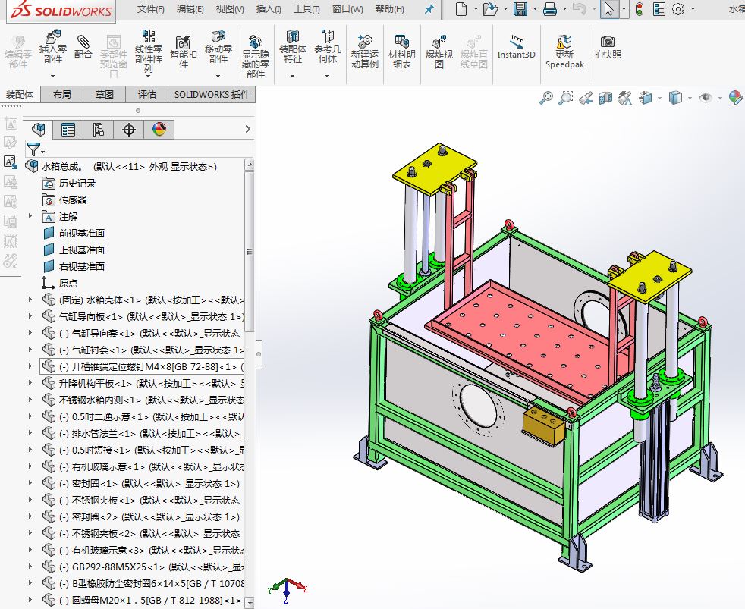Screen dimensions: 745x609
Task: Click the Zoom to Fit magnifier icon
Action: pyautogui.click(x=546, y=98)
